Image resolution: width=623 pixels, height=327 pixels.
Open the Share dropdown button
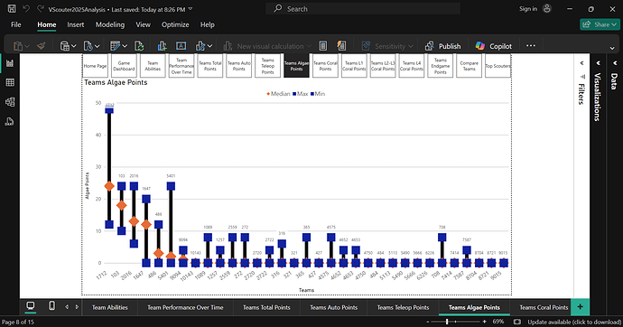tap(600, 24)
